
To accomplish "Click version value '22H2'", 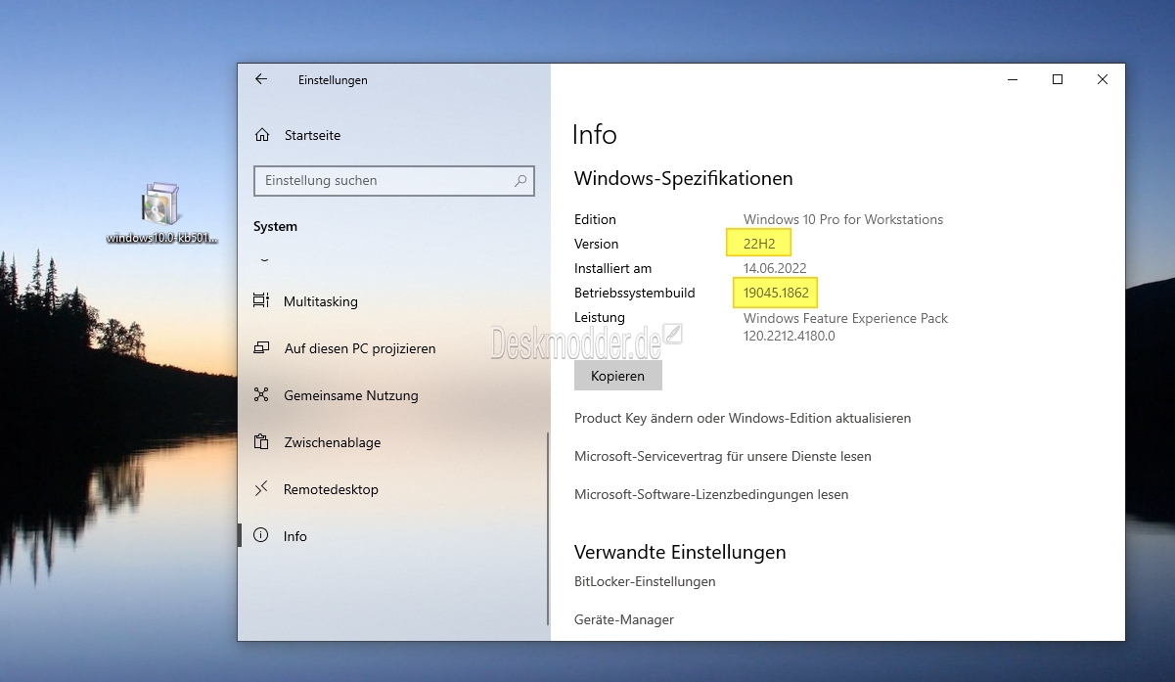I will (x=759, y=244).
